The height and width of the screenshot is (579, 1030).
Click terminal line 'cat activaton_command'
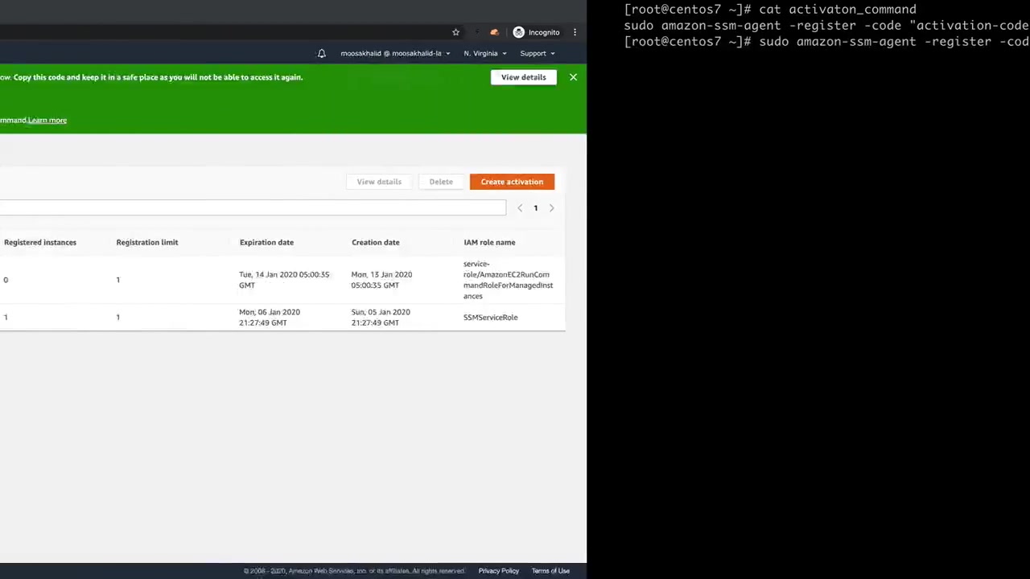click(770, 10)
